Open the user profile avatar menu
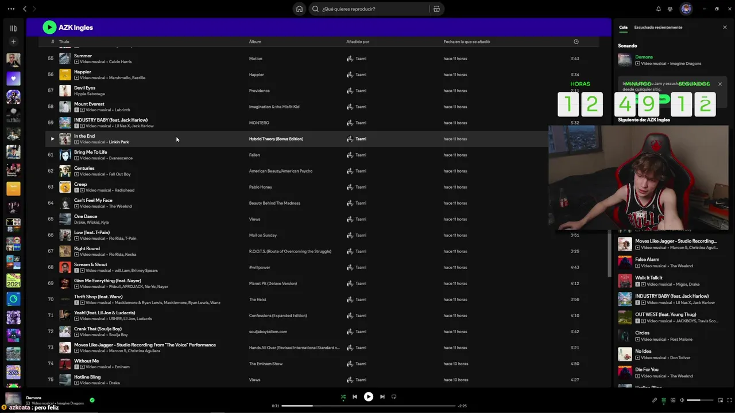 pyautogui.click(x=686, y=9)
